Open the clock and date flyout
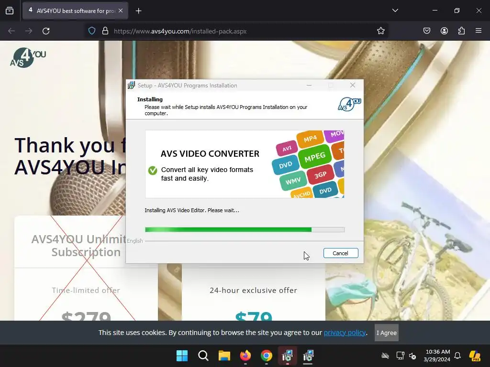The image size is (490, 367). tap(437, 356)
